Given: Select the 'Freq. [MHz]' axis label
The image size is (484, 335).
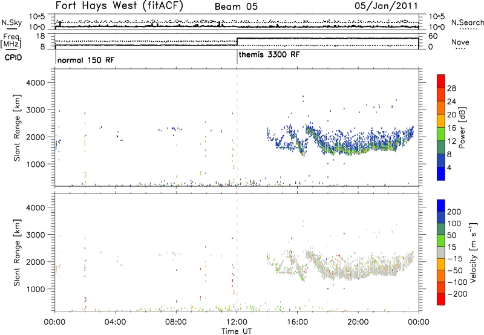Looking at the screenshot, I should [x=11, y=41].
